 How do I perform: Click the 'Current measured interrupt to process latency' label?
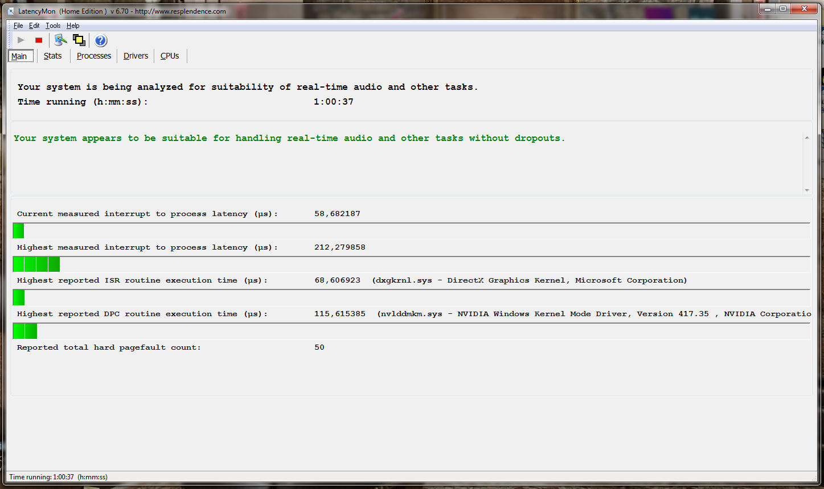[147, 214]
